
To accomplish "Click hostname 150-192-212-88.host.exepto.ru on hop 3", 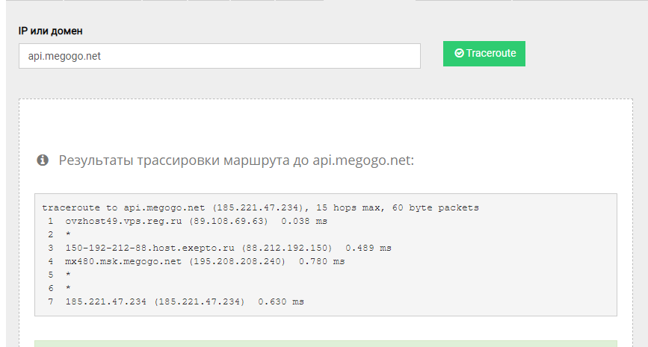I will pos(156,248).
